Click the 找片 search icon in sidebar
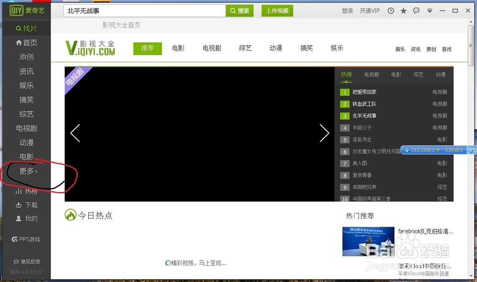This screenshot has width=477, height=282. pos(27,28)
